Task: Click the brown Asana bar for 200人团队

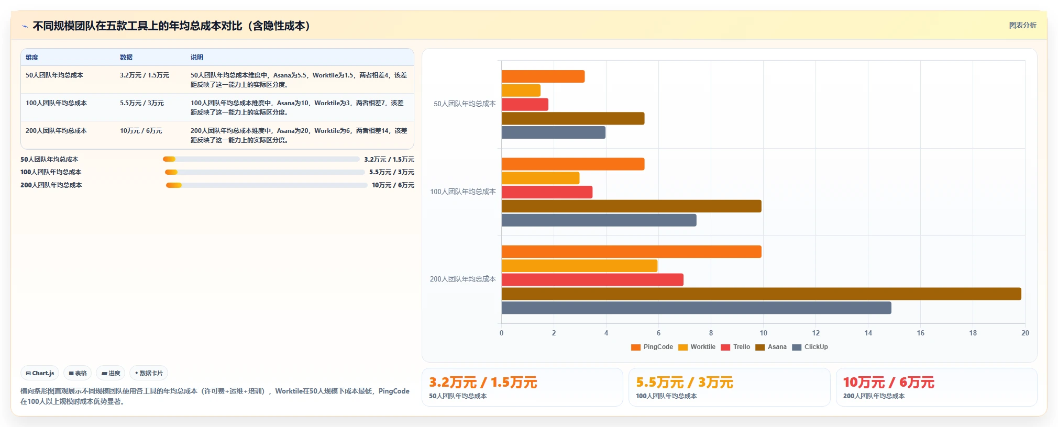Action: click(762, 294)
